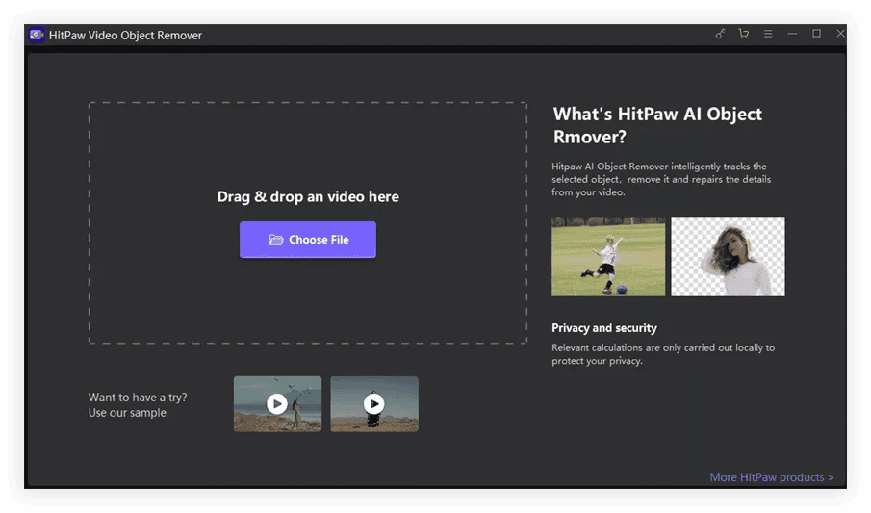Click the 'Drag & drop an video here' text
The image size is (871, 513).
(x=308, y=196)
